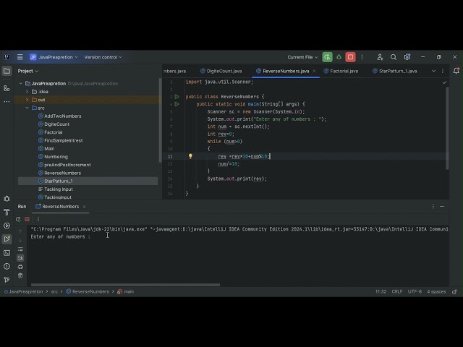Minimize the Run tool window

[x=442, y=207]
